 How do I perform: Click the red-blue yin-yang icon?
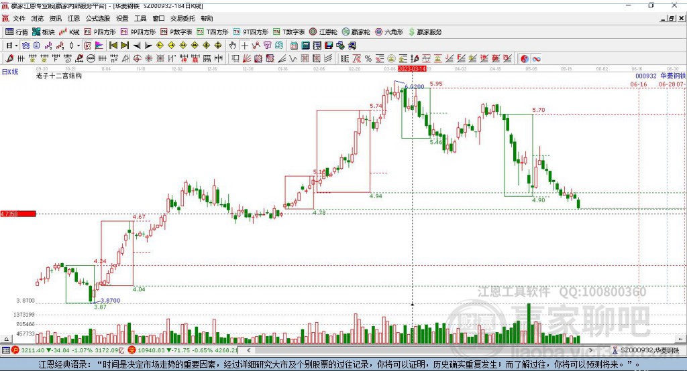pyautogui.click(x=525, y=59)
